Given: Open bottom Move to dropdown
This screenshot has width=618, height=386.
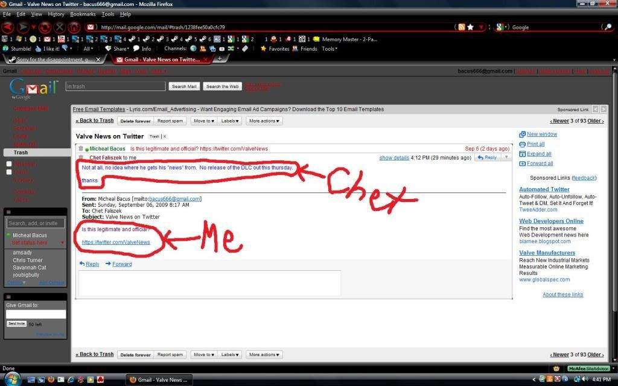Looking at the screenshot, I should pyautogui.click(x=204, y=355).
